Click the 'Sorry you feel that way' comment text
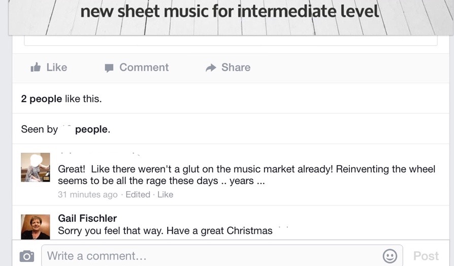The width and height of the screenshot is (454, 266). (x=165, y=230)
